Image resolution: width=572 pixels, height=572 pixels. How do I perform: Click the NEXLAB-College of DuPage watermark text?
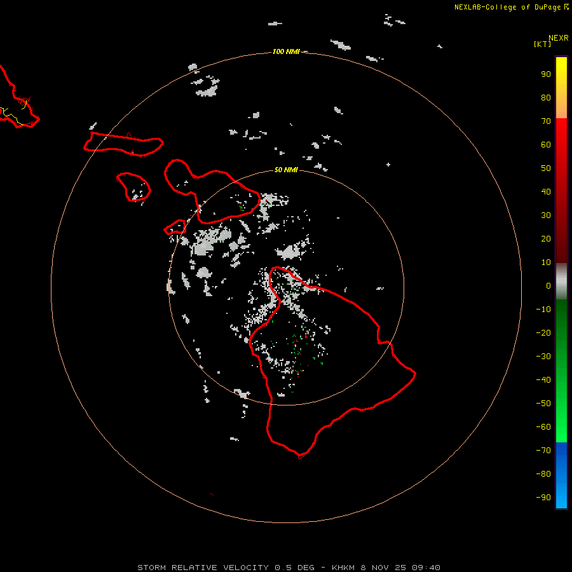click(511, 7)
